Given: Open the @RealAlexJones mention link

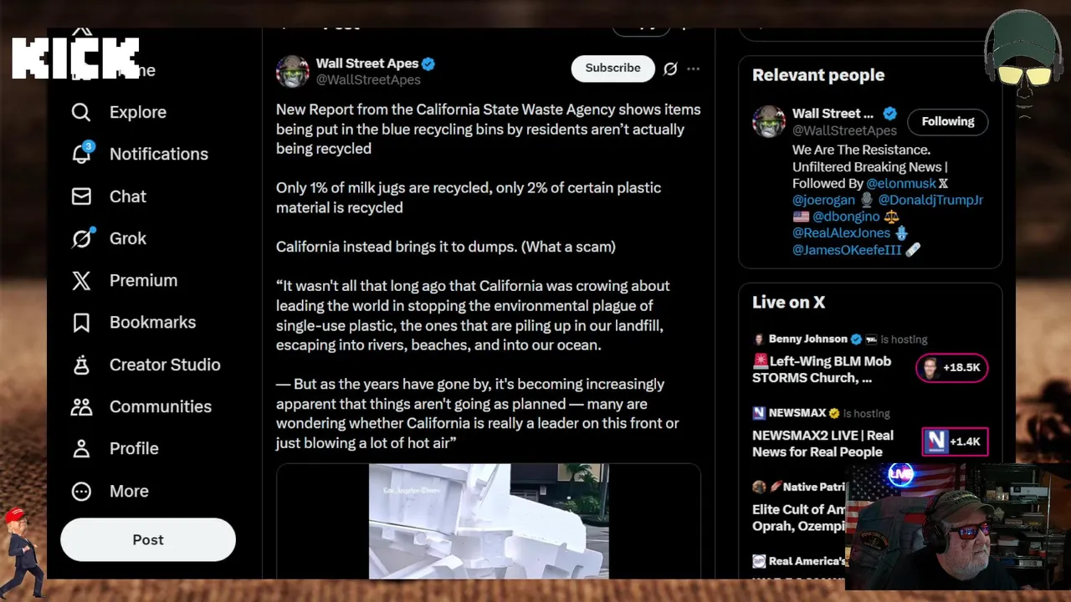Looking at the screenshot, I should tap(841, 233).
